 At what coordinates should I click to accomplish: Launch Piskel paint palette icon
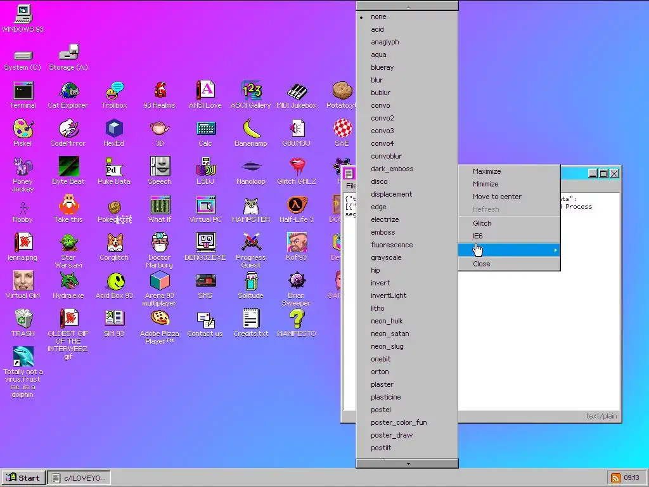pos(23,133)
